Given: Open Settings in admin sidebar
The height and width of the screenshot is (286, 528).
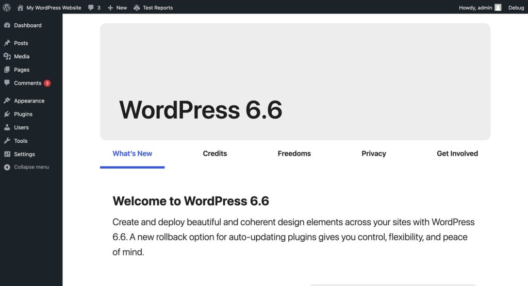Looking at the screenshot, I should coord(24,154).
